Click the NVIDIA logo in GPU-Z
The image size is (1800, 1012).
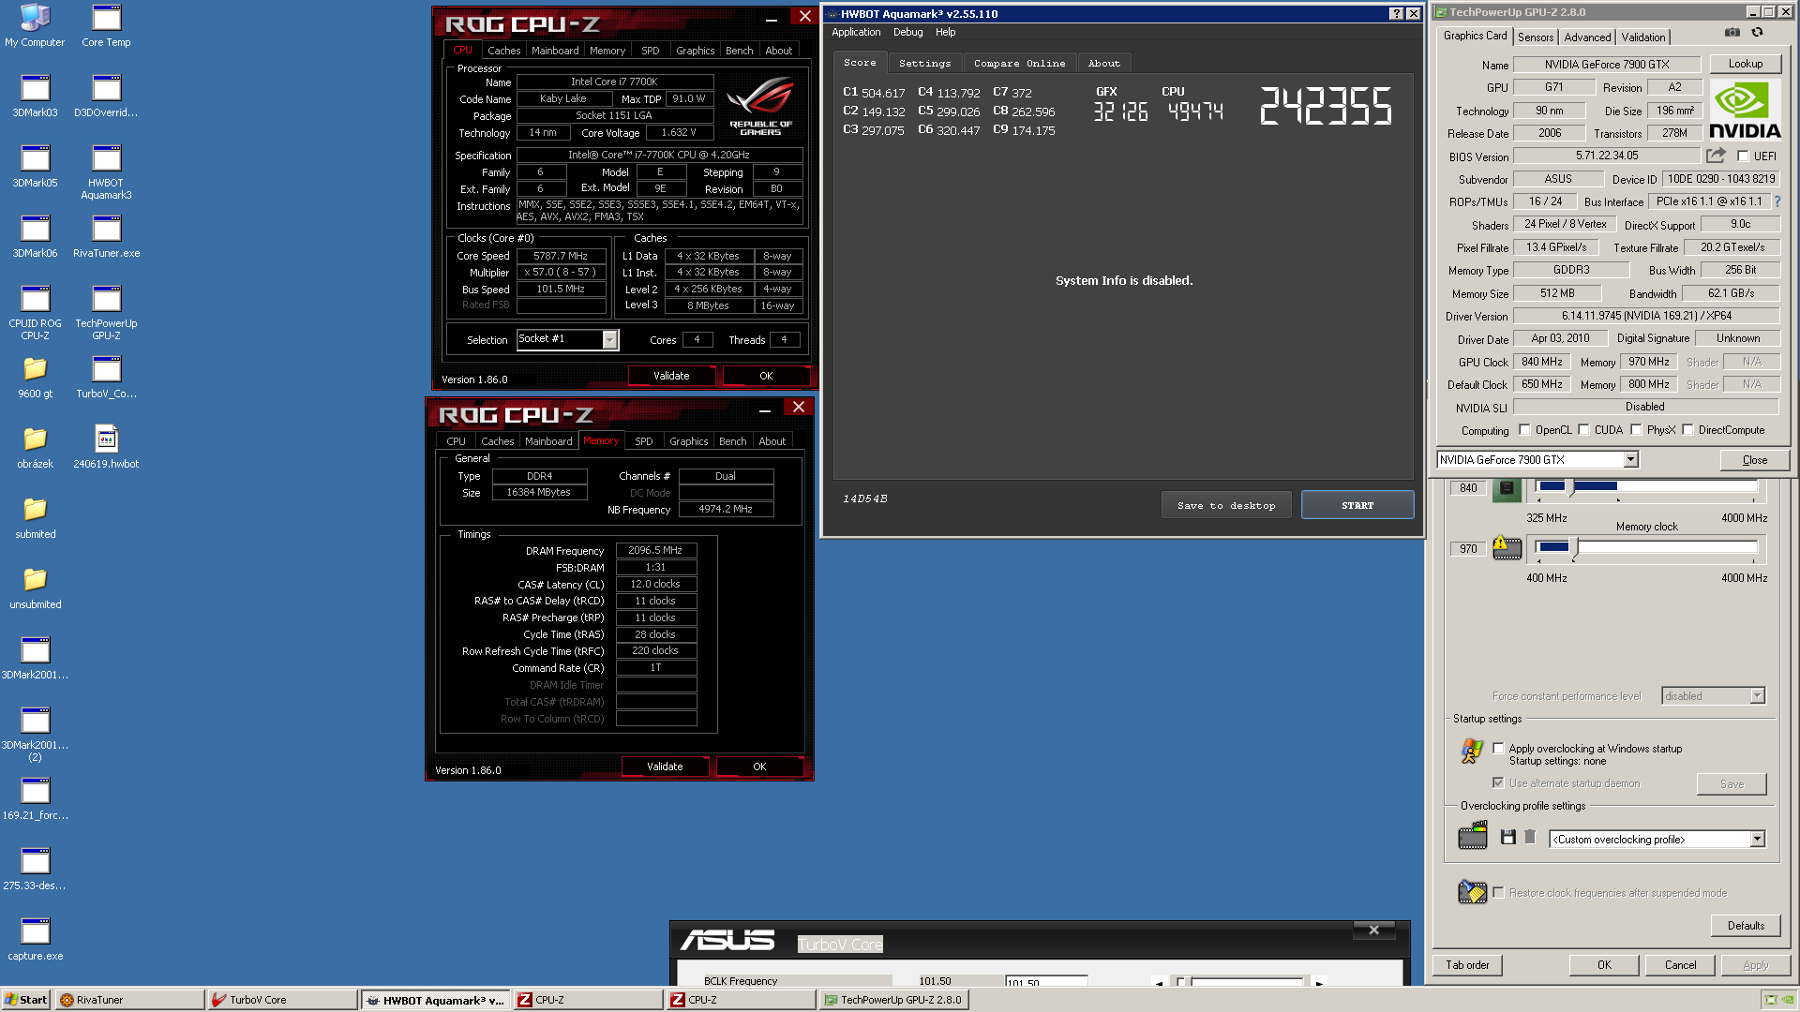[1745, 110]
